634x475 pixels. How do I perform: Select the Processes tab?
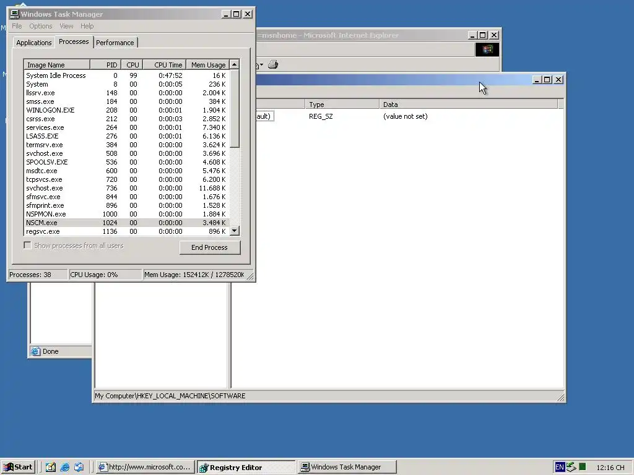coord(74,41)
